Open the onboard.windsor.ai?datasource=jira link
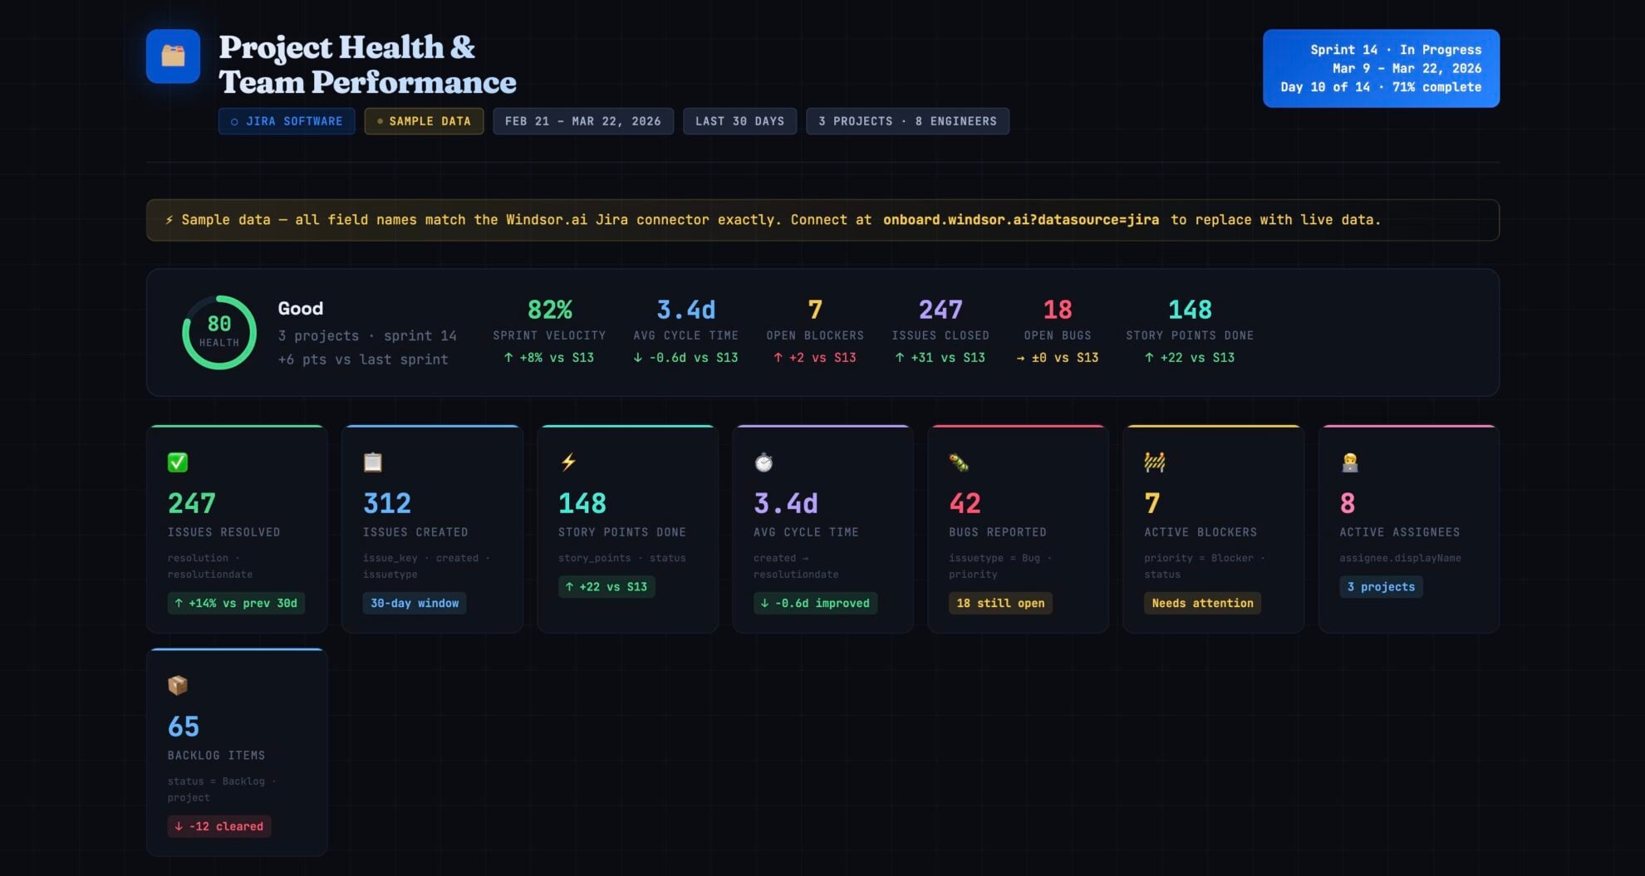 click(x=1021, y=220)
